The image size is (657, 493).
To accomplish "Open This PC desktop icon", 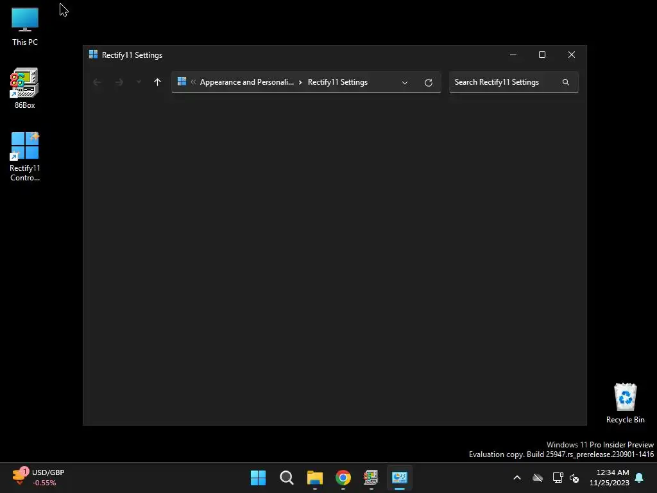I will click(x=25, y=27).
